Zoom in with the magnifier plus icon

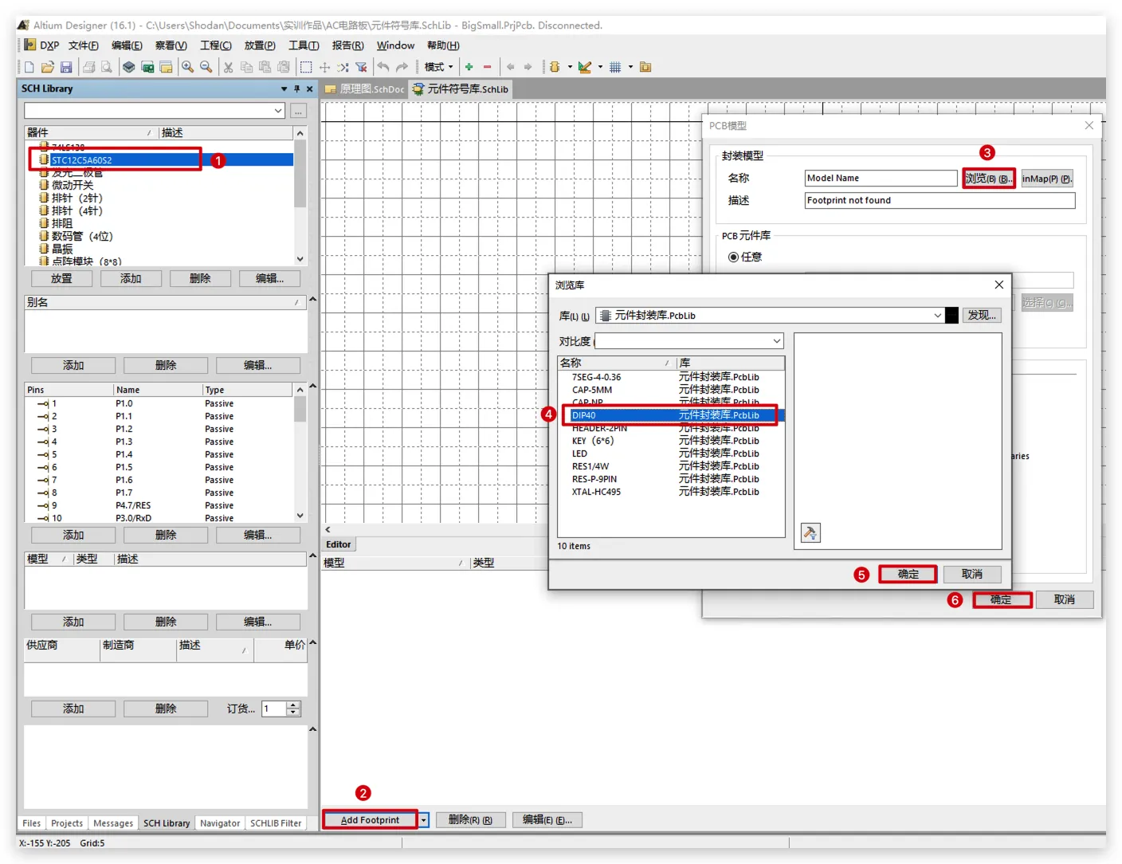[187, 67]
